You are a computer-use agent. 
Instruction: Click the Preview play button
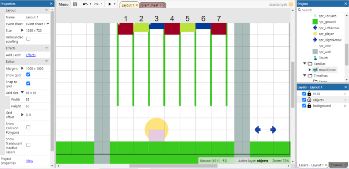[x=110, y=4]
